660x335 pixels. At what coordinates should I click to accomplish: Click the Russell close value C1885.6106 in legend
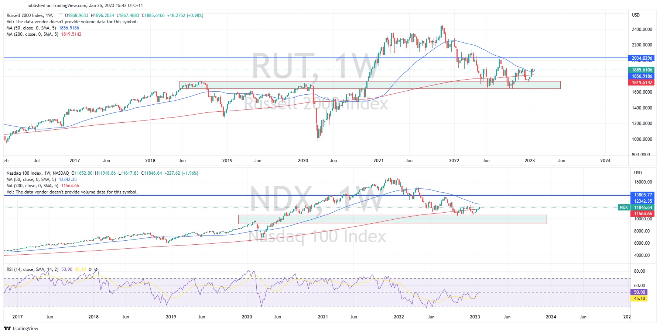153,15
